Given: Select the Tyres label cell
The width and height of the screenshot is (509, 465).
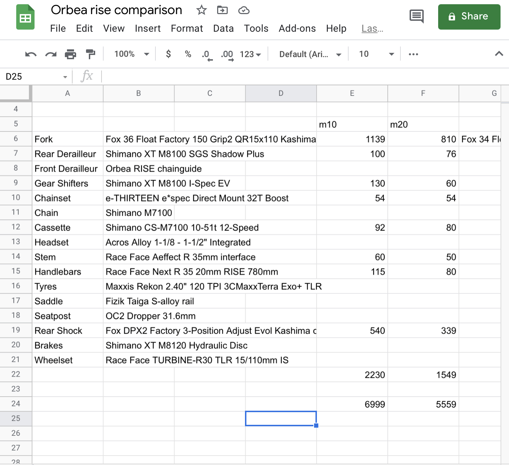Looking at the screenshot, I should pos(68,287).
